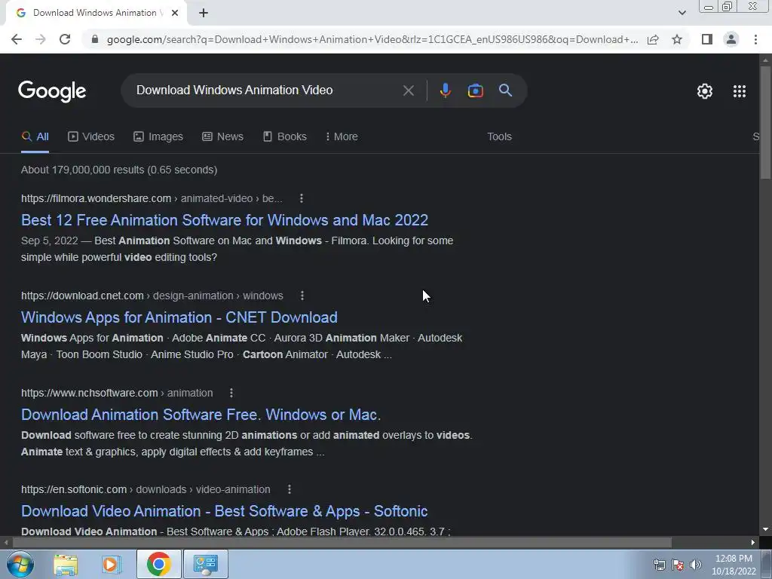Bookmark this page with the star icon

[677, 39]
